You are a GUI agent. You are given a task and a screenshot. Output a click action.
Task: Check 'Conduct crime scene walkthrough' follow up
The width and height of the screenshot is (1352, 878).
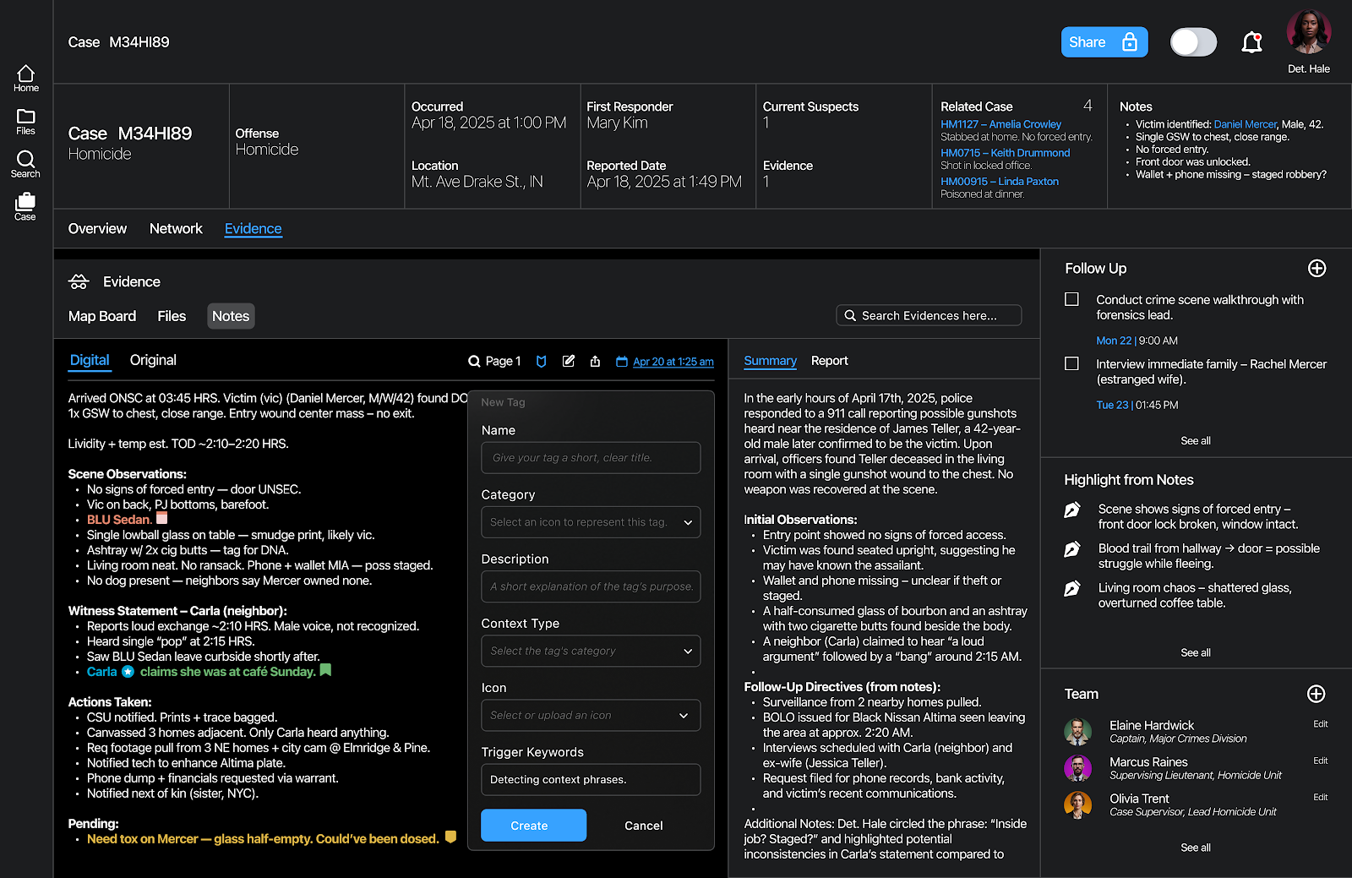pos(1071,299)
